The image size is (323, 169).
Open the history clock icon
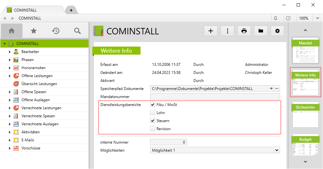point(55,31)
